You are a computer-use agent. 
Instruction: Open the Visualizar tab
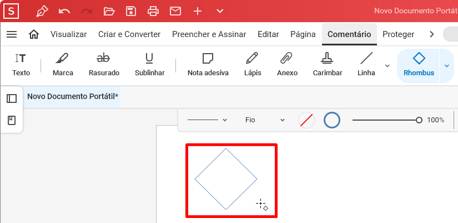point(69,34)
